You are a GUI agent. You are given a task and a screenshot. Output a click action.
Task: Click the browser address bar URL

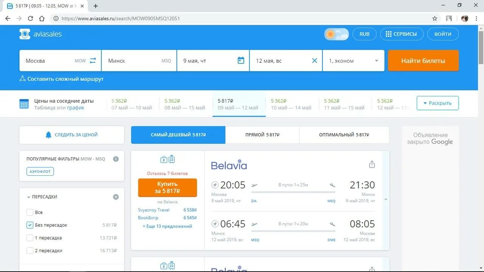121,18
